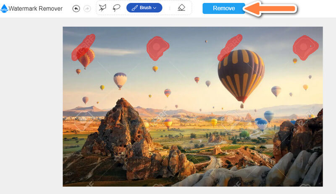Viewport: 336px width, 194px height.
Task: Click the white striped balloon on the left
Action: click(120, 79)
